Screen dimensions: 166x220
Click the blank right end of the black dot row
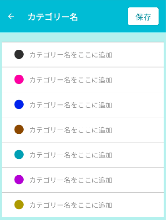[x=138, y=55]
